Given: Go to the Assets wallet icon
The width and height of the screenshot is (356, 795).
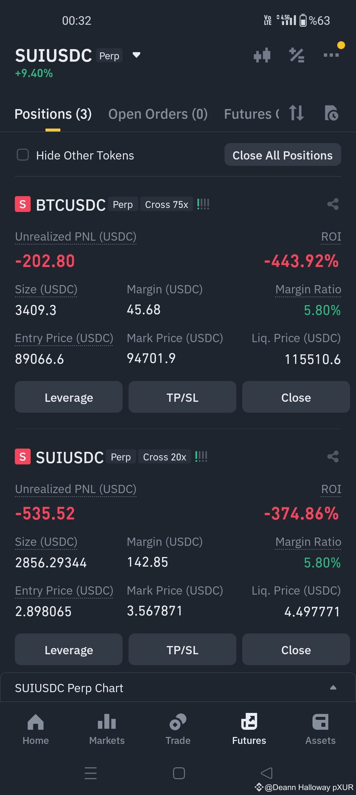Looking at the screenshot, I should pyautogui.click(x=320, y=729).
